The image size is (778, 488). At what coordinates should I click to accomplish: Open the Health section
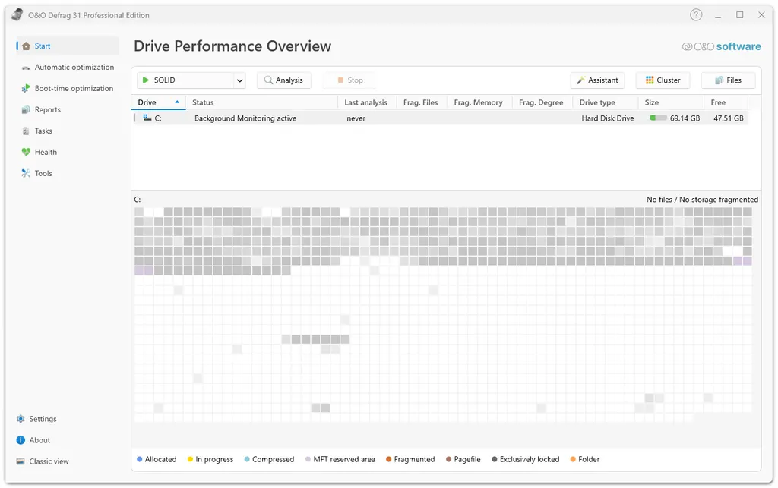click(x=68, y=152)
